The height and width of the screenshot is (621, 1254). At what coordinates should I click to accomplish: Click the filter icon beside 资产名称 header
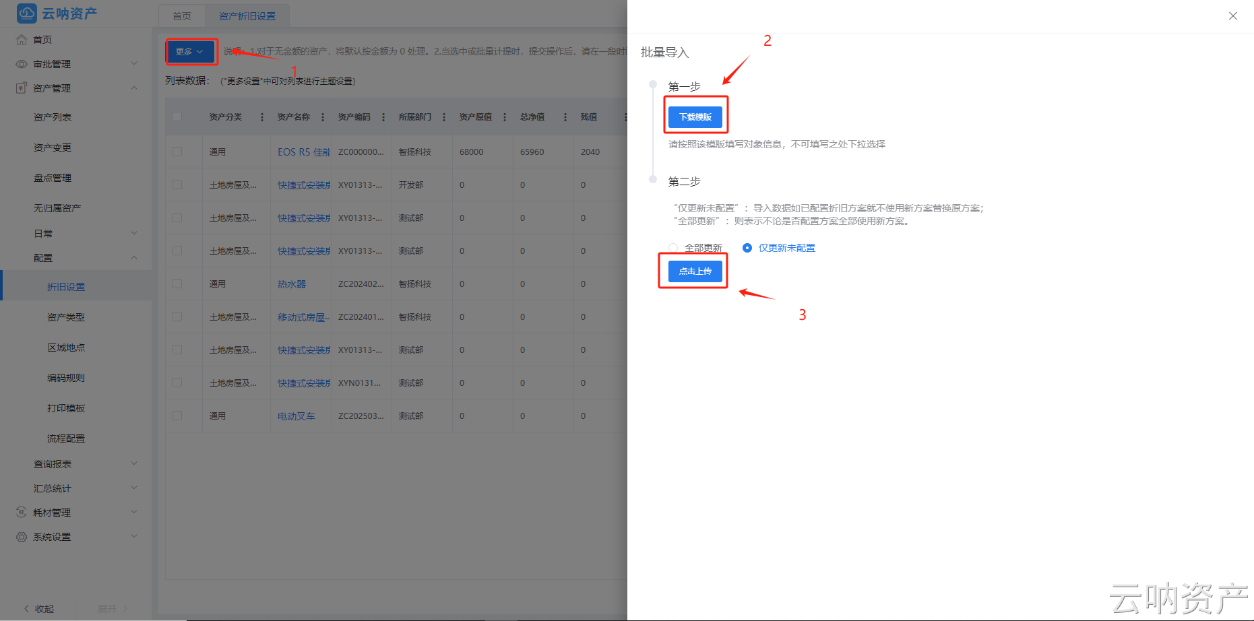click(x=321, y=117)
